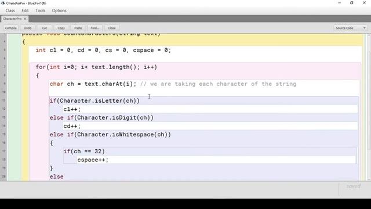Image resolution: width=371 pixels, height=209 pixels.
Task: Open the Tools menu
Action: [40, 10]
